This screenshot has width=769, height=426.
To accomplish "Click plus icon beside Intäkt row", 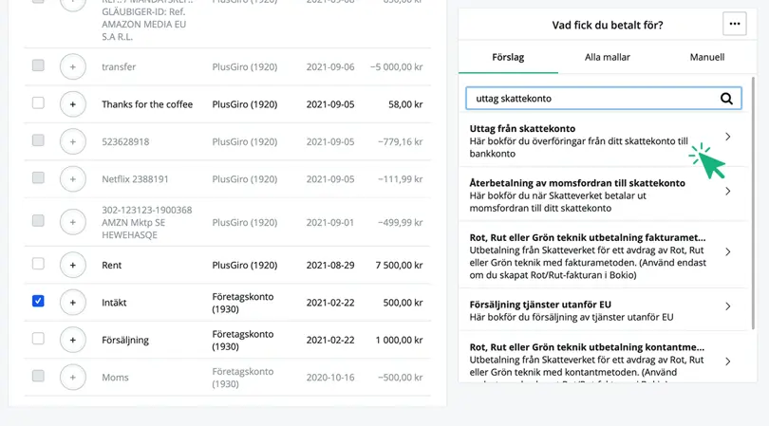I will pos(72,303).
